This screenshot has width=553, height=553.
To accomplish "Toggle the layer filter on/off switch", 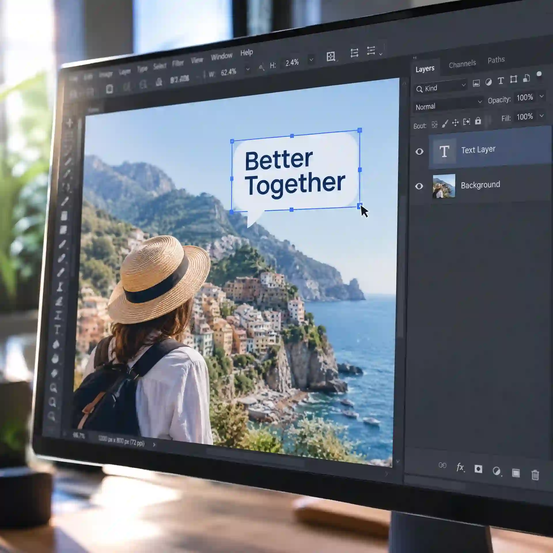I will [x=539, y=74].
